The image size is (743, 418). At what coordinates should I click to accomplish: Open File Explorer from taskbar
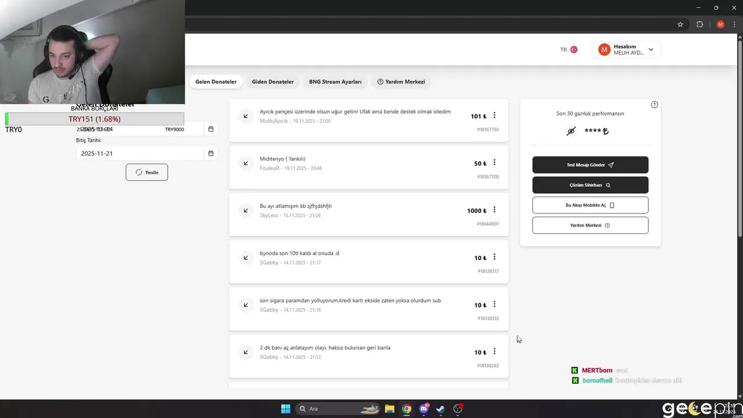click(x=389, y=409)
